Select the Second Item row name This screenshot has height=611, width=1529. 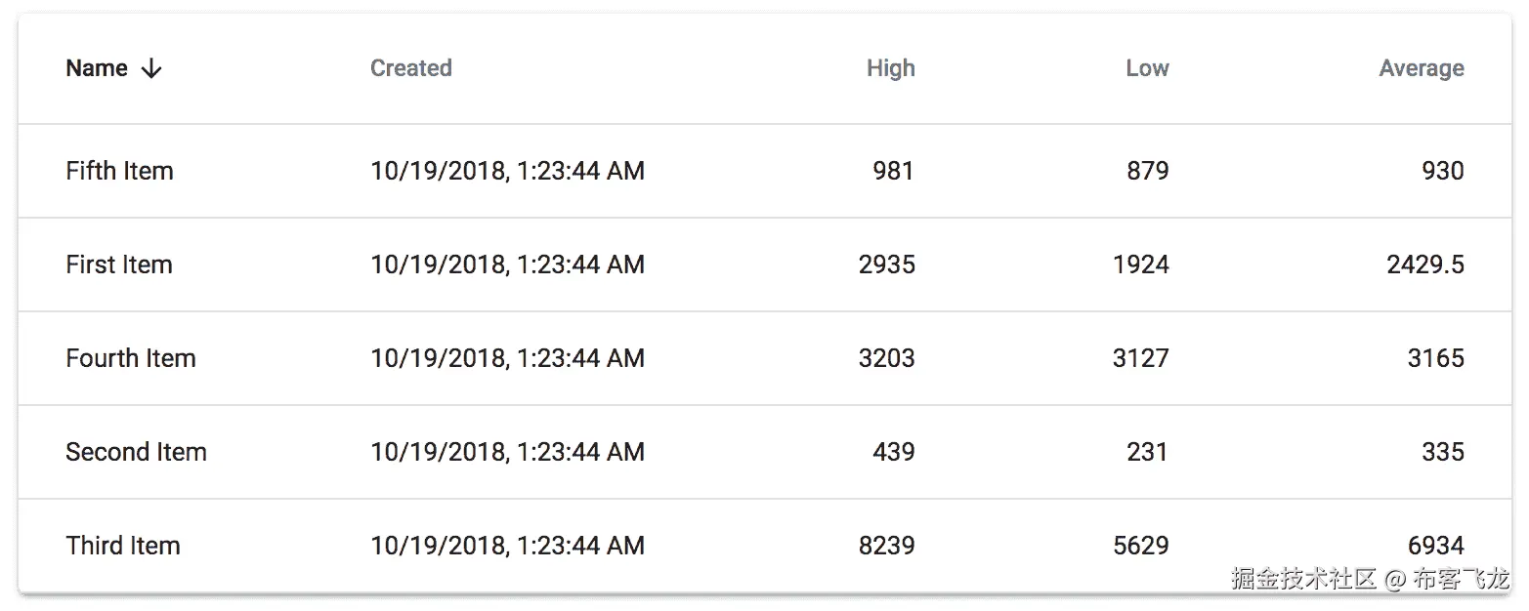pos(136,452)
